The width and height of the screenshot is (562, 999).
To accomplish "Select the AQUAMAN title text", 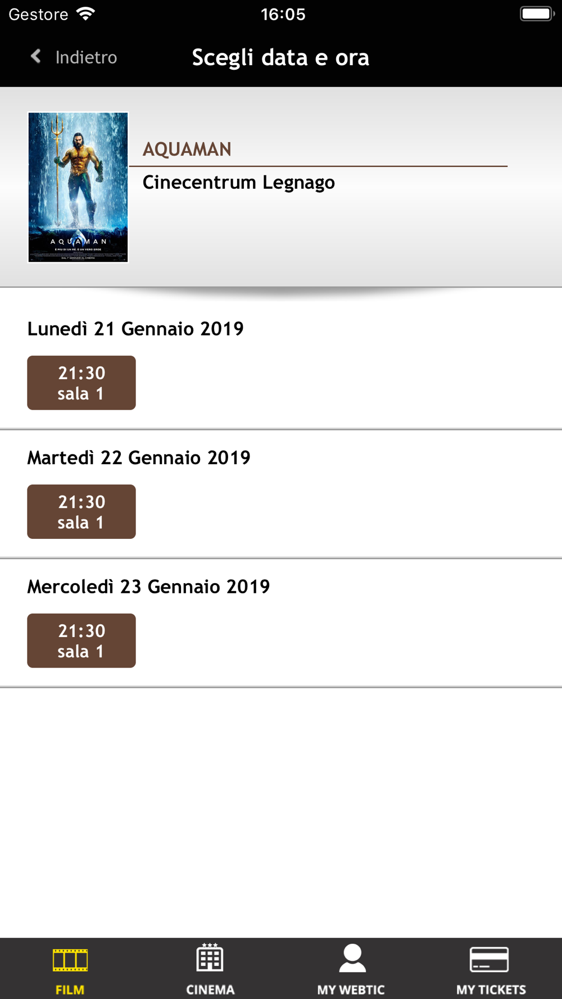I will pos(187,149).
